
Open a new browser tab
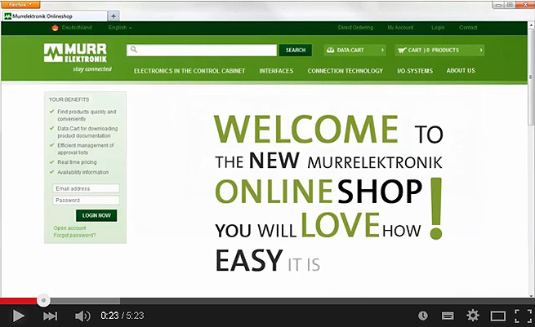(x=114, y=16)
